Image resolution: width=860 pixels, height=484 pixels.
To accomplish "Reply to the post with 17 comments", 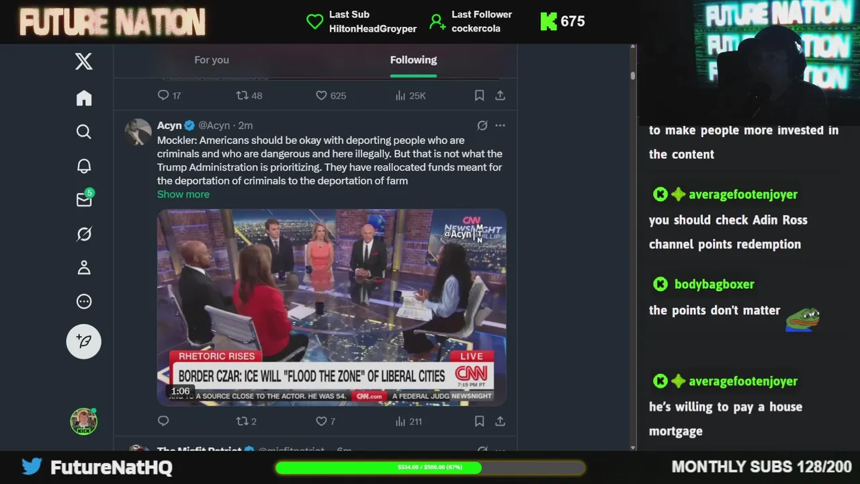I will (169, 95).
